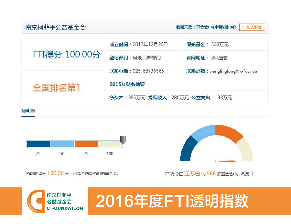Click the 100 label under score bar
This screenshot has width=291, height=224.
click(110, 154)
